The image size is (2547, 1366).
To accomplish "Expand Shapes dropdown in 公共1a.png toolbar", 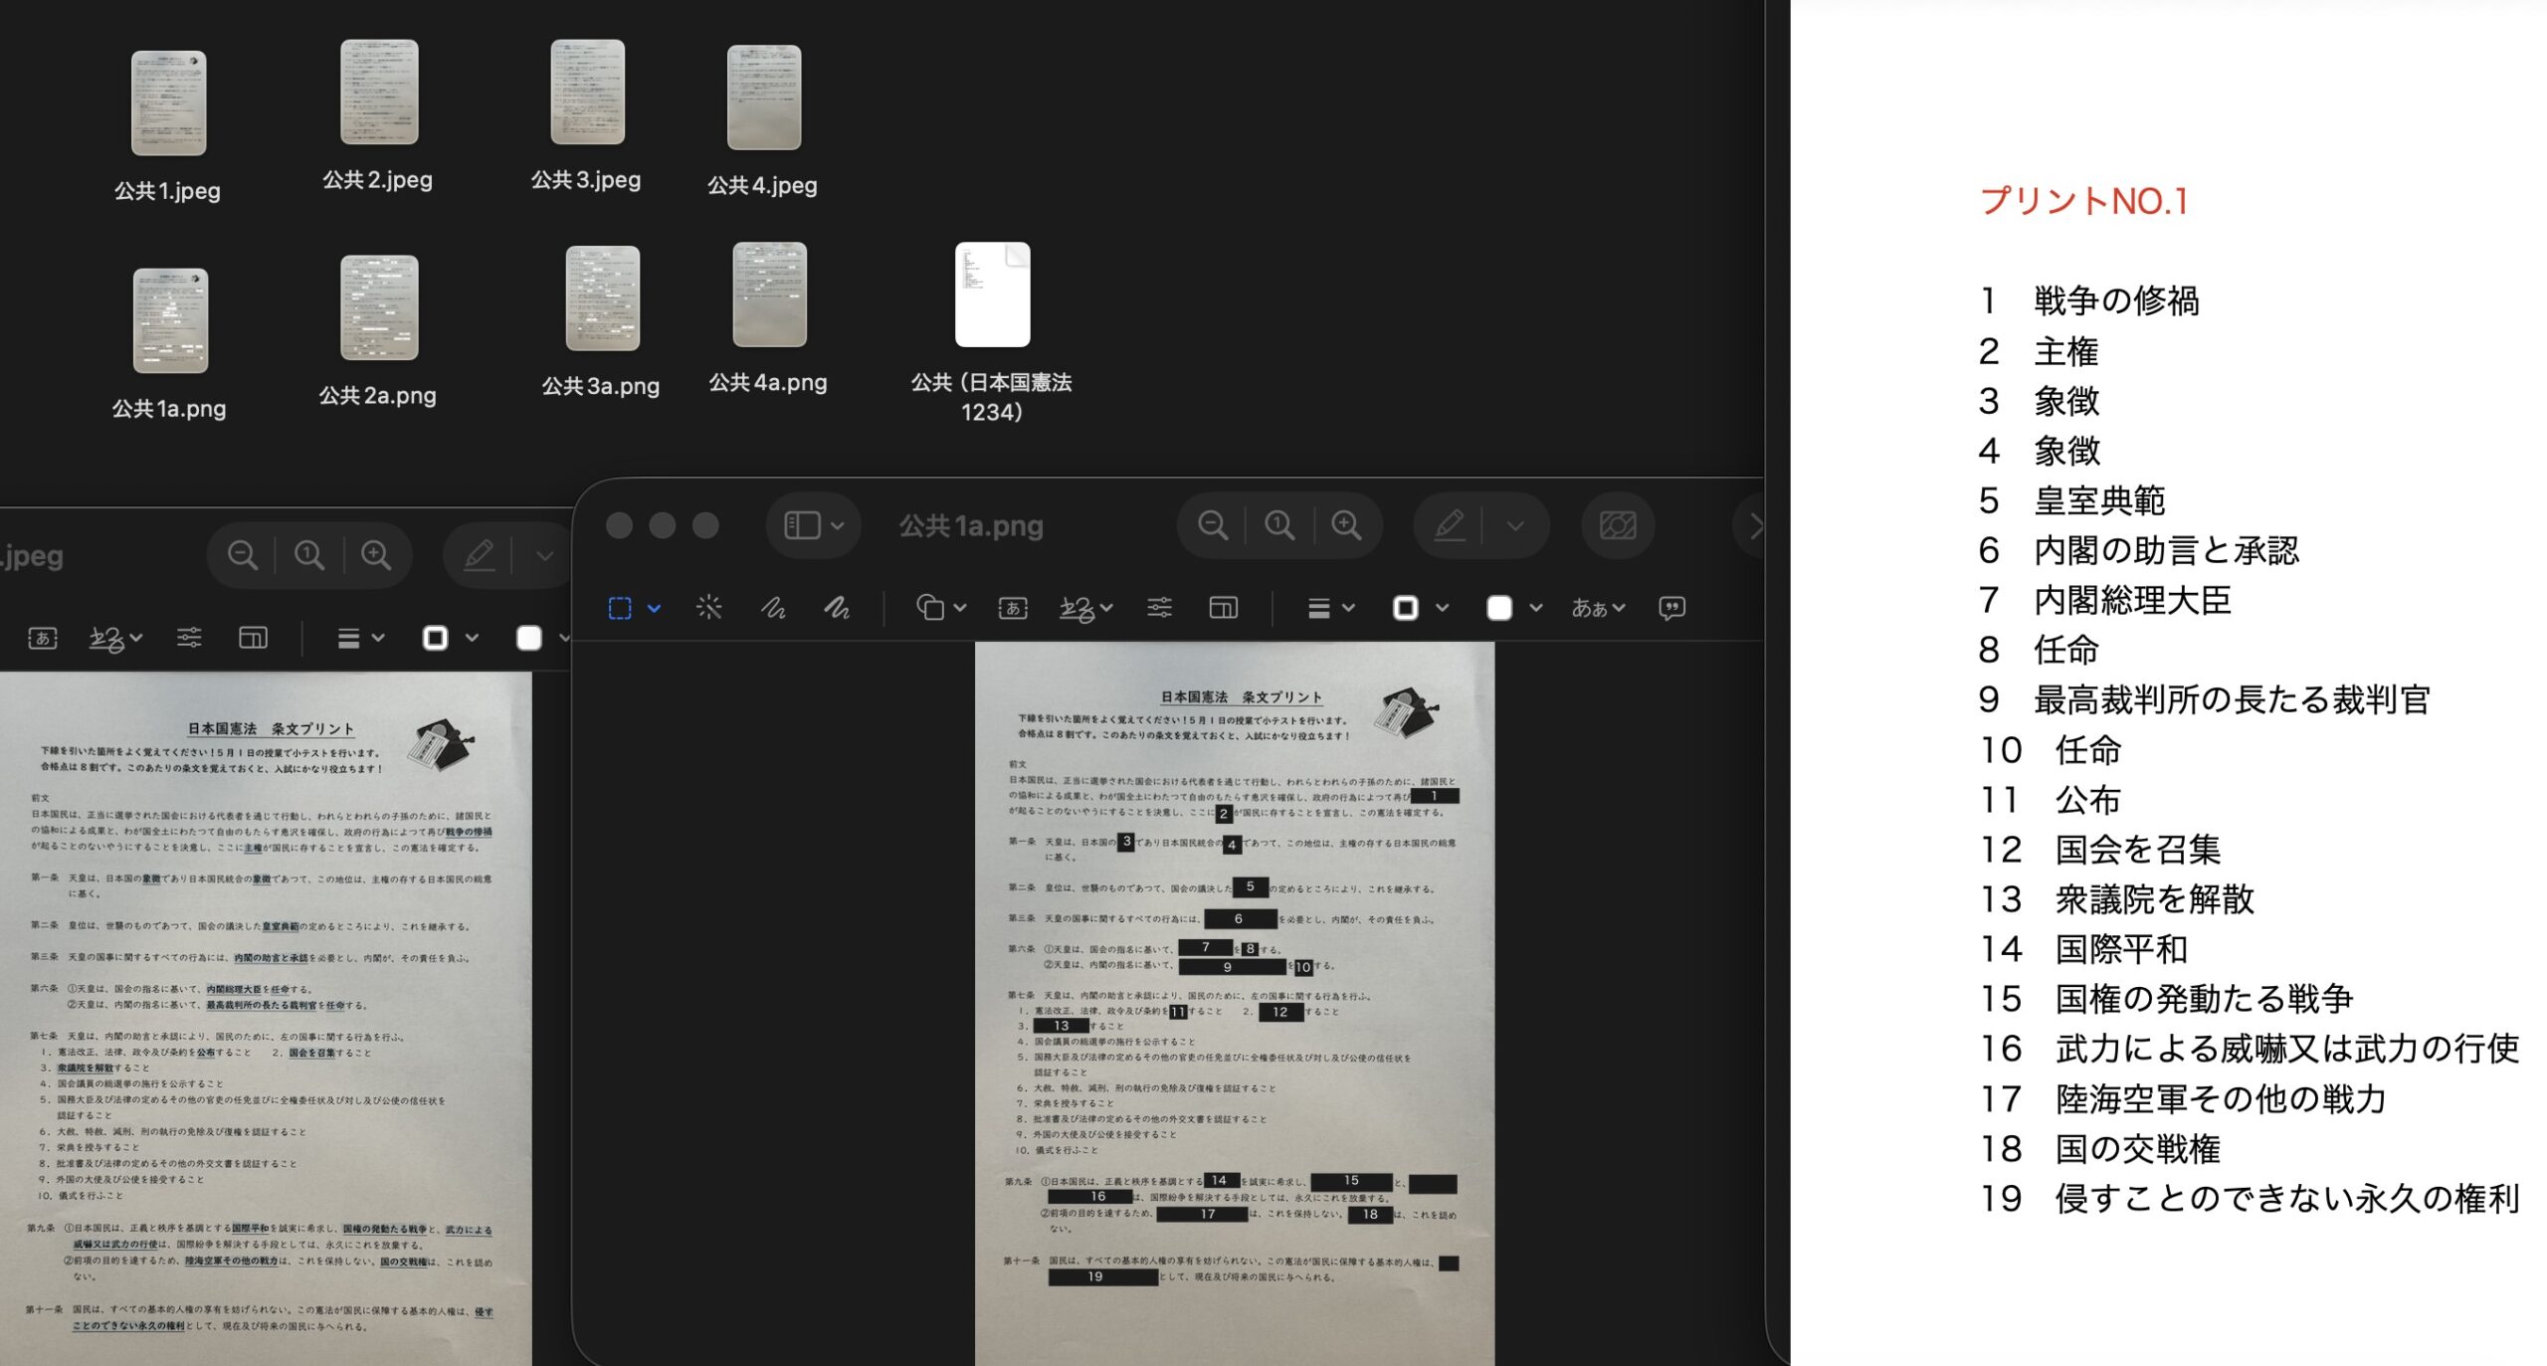I will (x=941, y=607).
